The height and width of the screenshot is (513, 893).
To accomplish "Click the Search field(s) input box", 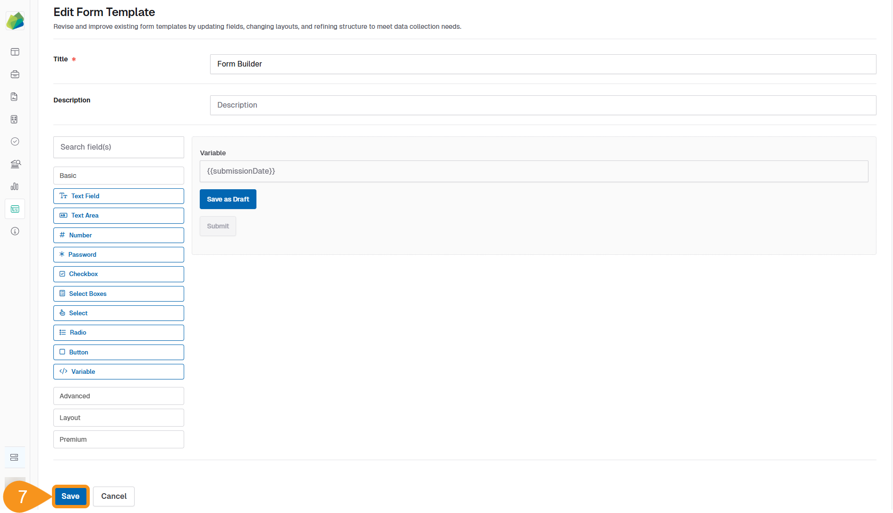I will 119,147.
